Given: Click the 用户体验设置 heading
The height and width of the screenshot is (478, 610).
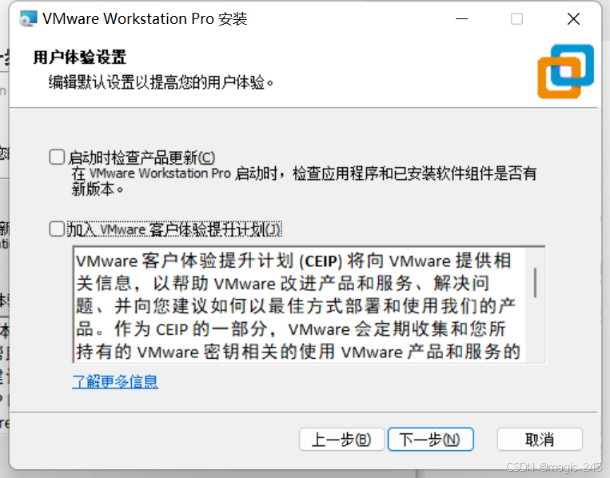Looking at the screenshot, I should pyautogui.click(x=80, y=58).
